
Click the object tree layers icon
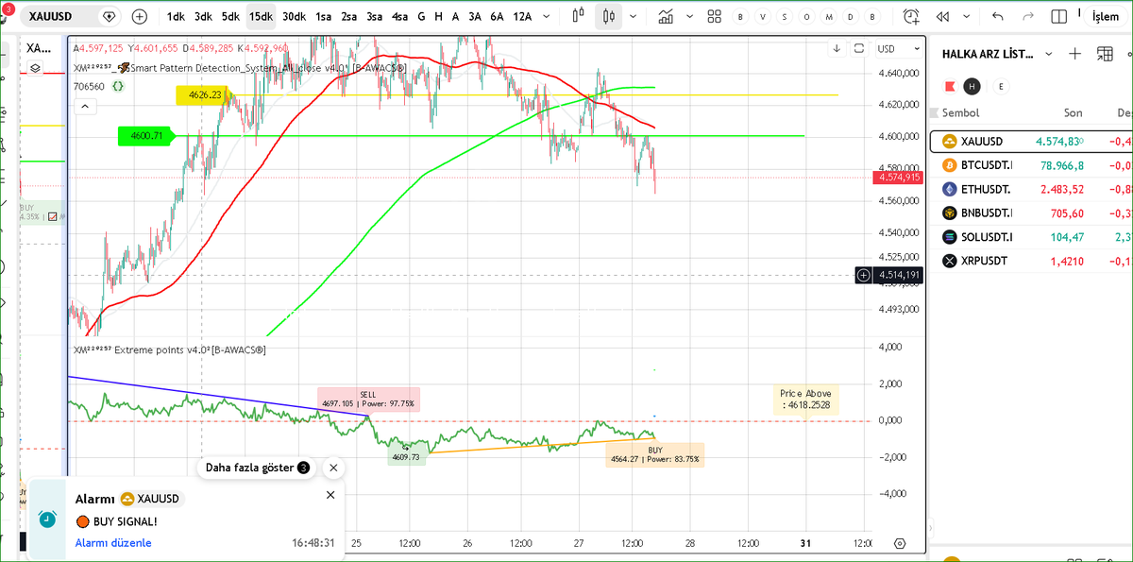tap(35, 68)
